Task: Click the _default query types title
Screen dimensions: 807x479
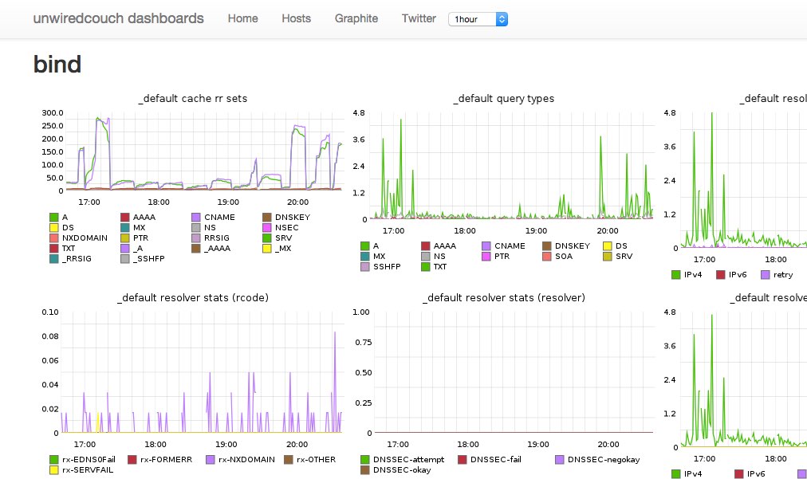Action: pyautogui.click(x=503, y=98)
